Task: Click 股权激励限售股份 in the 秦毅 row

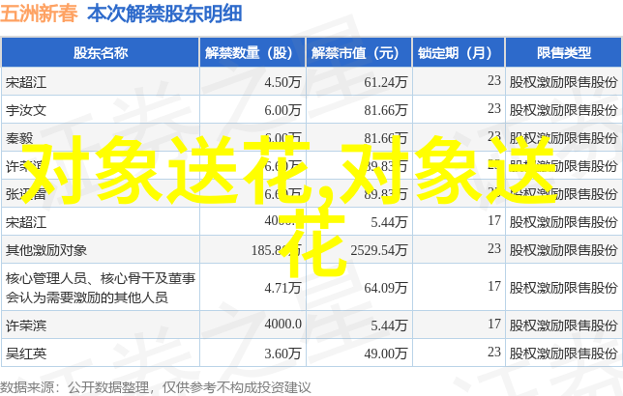Action: coord(564,138)
